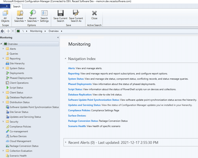Open Search Settings from the ribbon
The height and width of the screenshot is (158, 198).
pos(44,16)
